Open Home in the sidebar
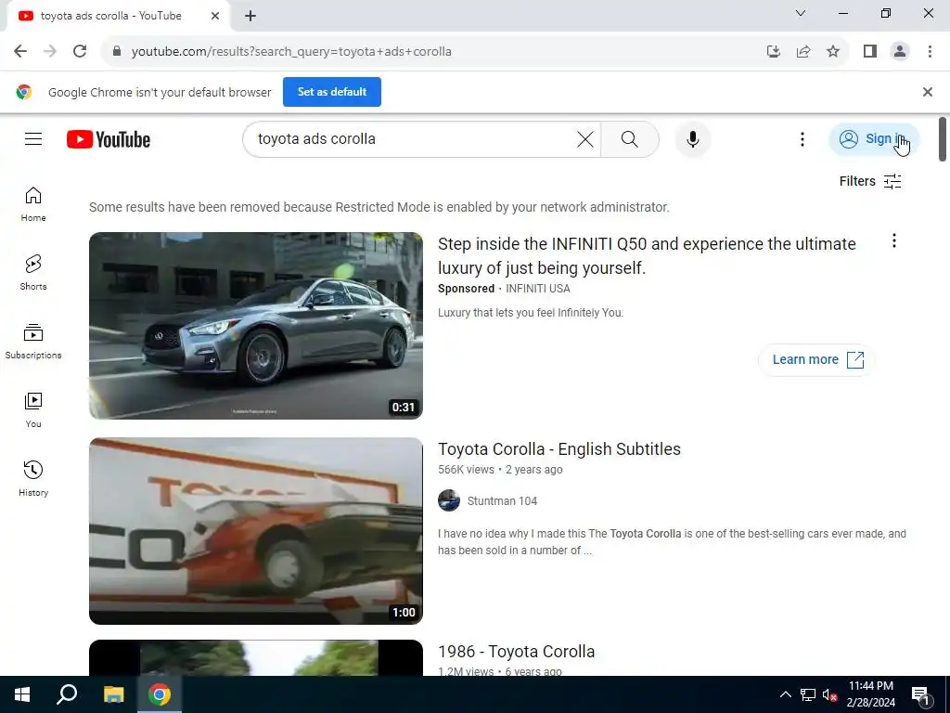950x713 pixels. point(33,204)
